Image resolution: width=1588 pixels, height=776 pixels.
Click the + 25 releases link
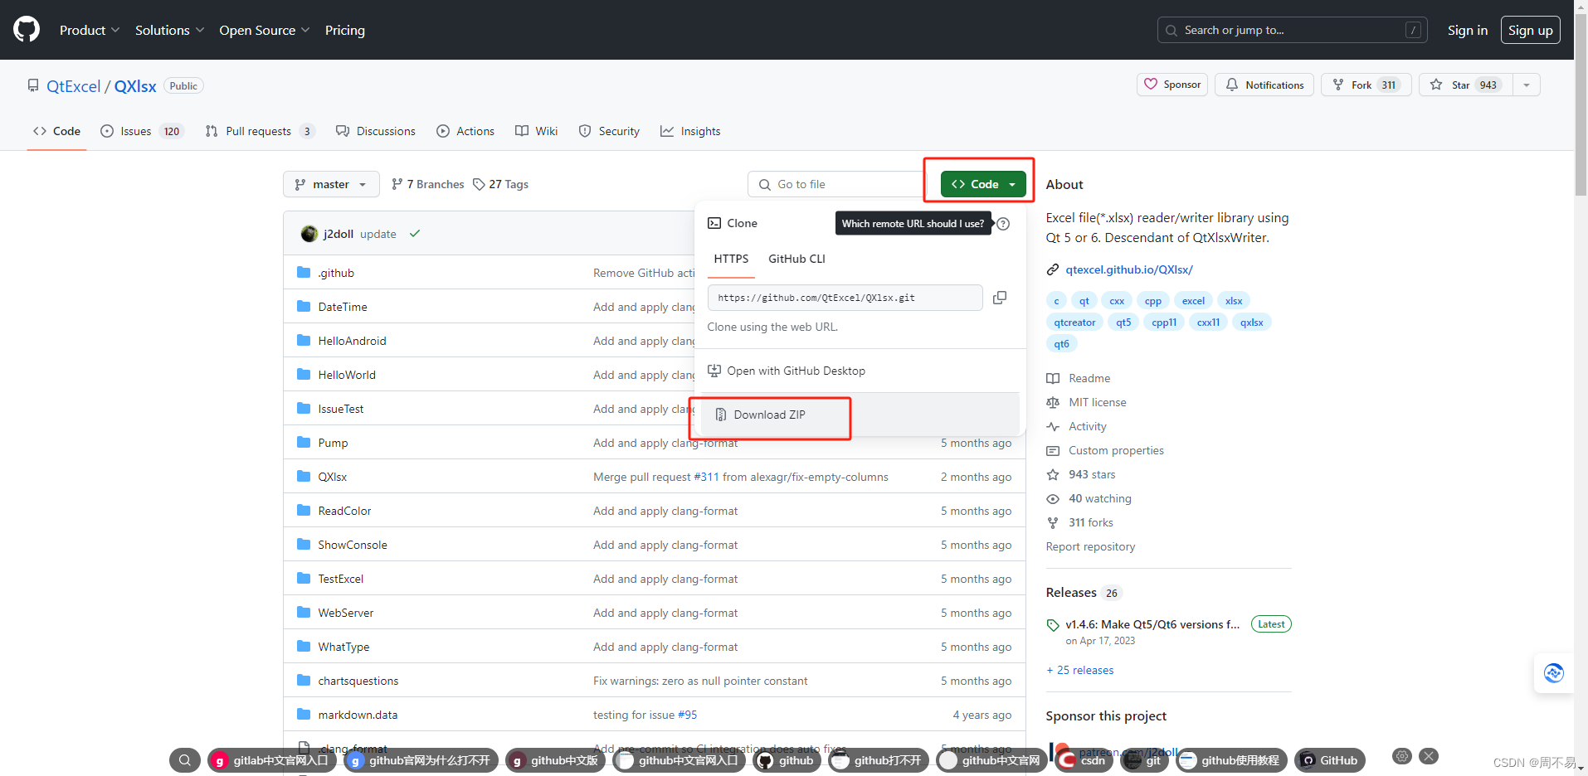click(x=1079, y=670)
